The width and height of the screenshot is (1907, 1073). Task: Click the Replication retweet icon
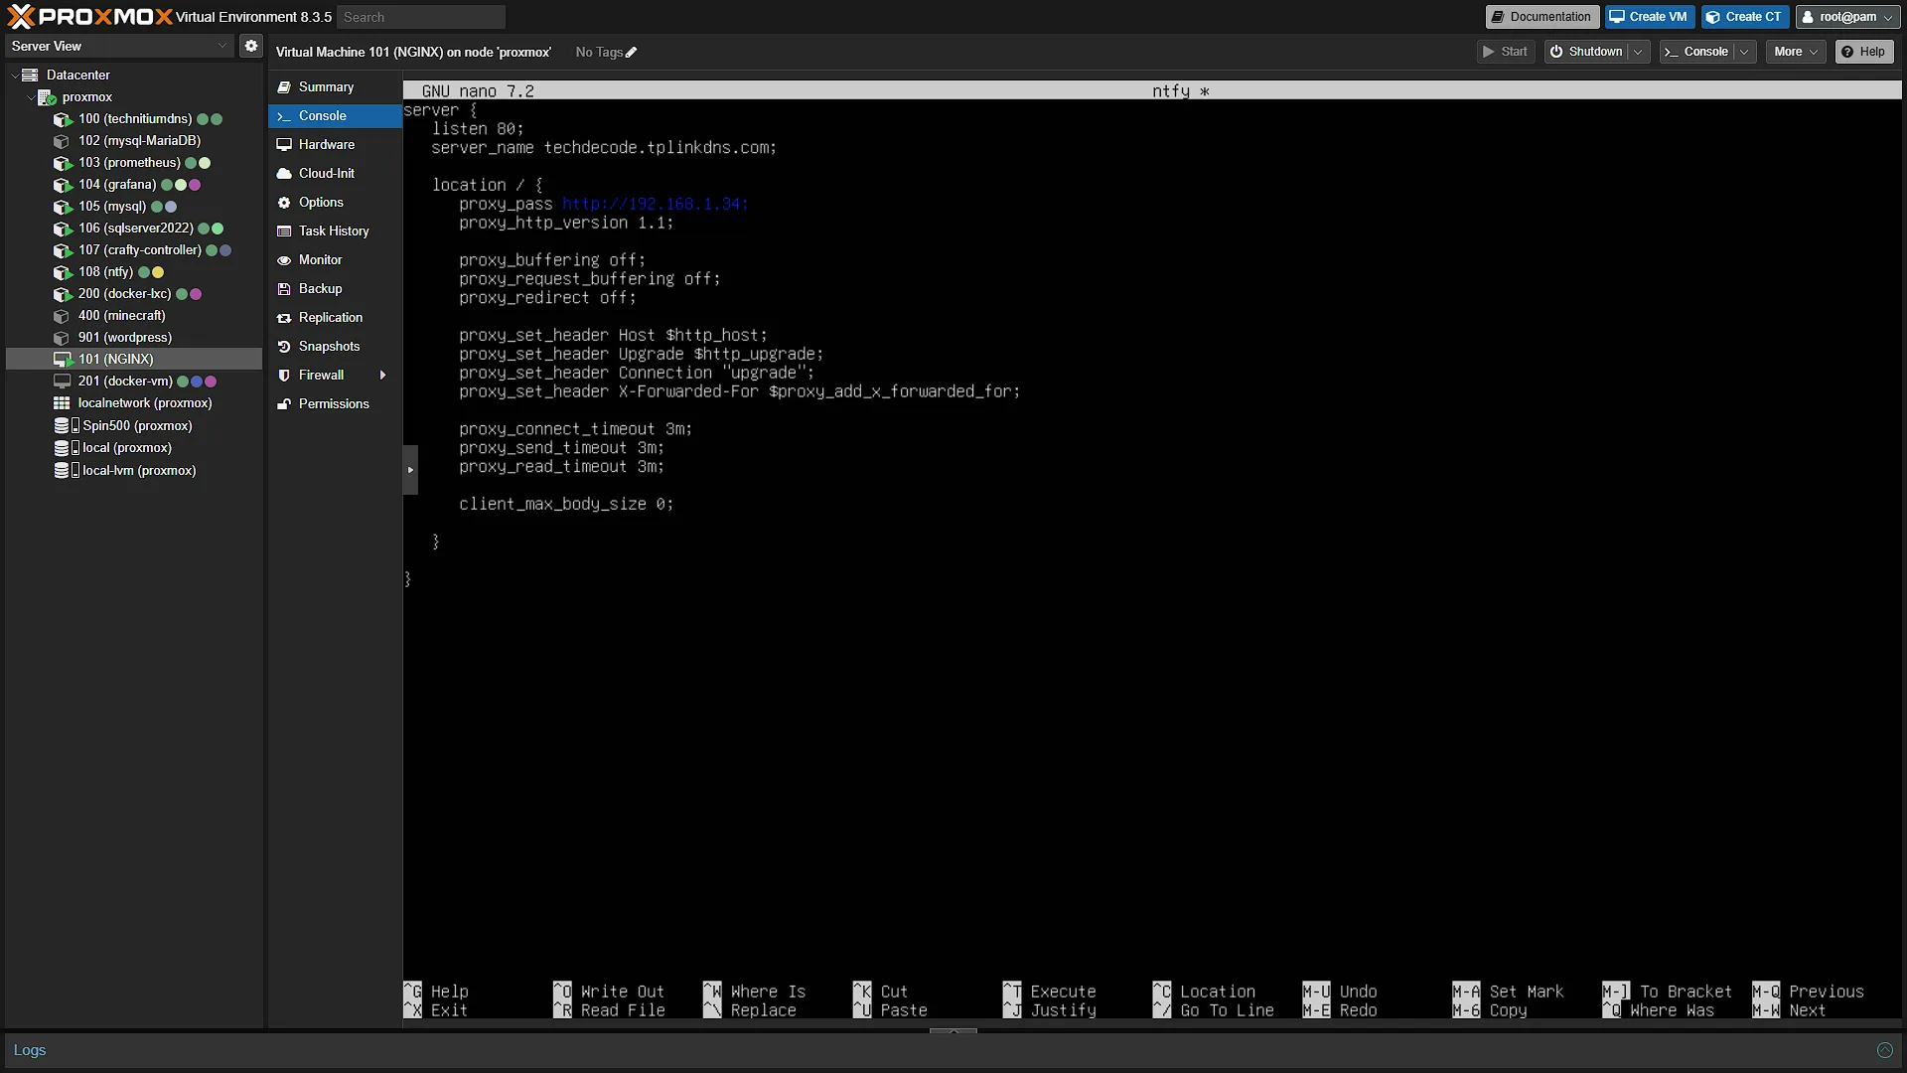(284, 318)
